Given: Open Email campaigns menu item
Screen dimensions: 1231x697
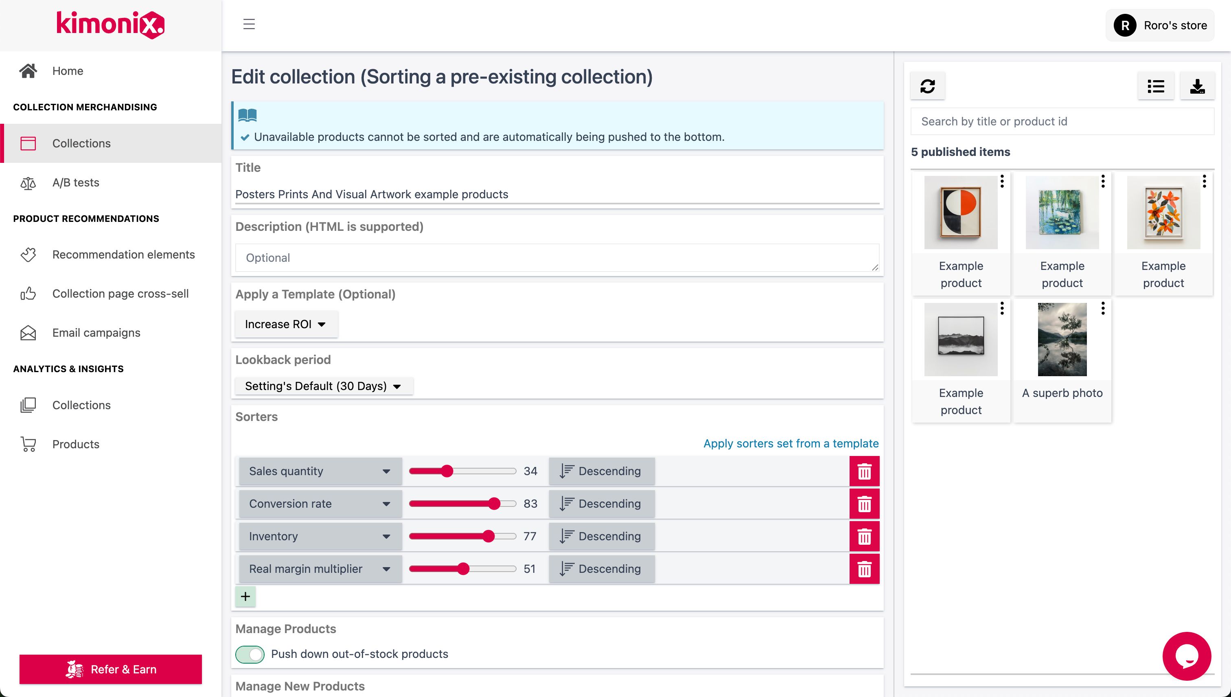Looking at the screenshot, I should coord(96,333).
